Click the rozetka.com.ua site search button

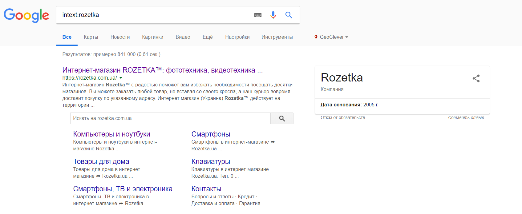pos(282,118)
